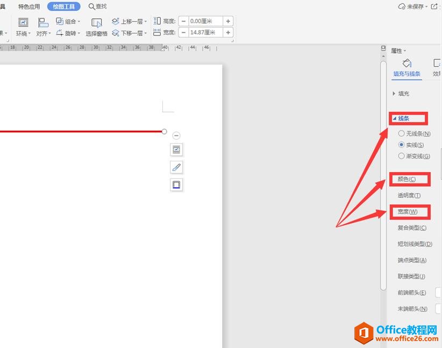Switch to the 特色应用 tab

pyautogui.click(x=29, y=7)
